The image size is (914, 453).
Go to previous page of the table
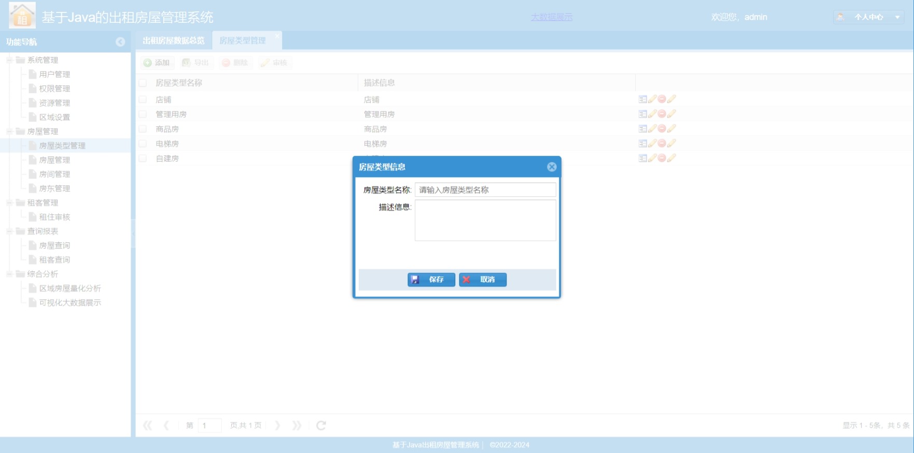[166, 426]
